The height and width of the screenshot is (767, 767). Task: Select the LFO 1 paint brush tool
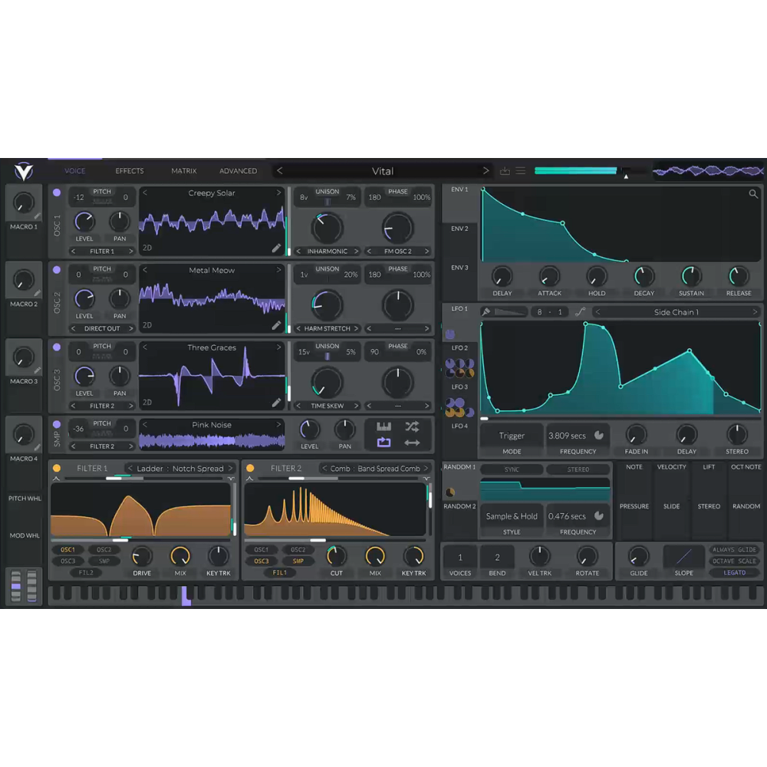pos(486,312)
